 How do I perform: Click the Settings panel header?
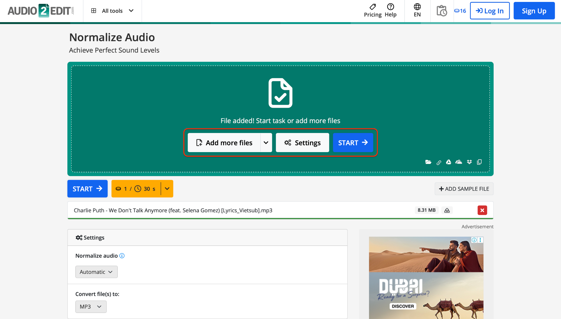(207, 237)
